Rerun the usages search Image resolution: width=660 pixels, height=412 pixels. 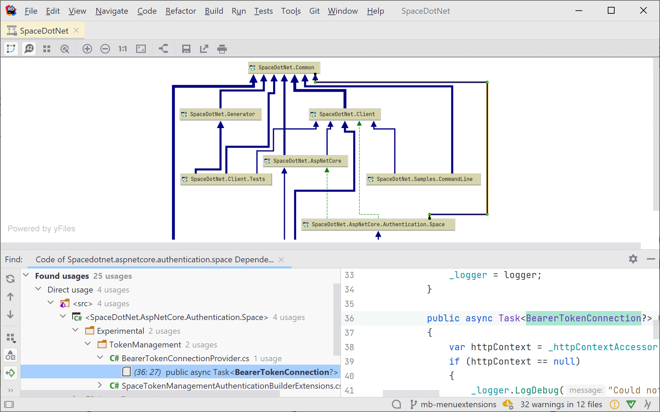[10, 279]
